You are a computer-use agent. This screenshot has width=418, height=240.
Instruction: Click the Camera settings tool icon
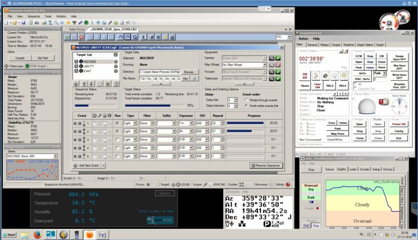coord(271,58)
